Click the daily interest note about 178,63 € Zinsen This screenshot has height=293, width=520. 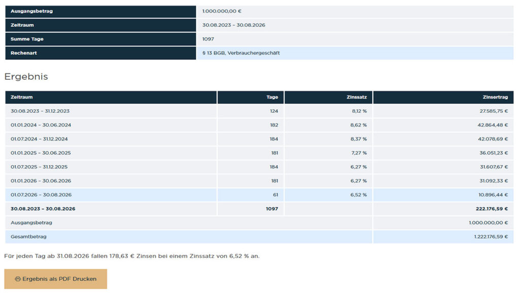132,256
